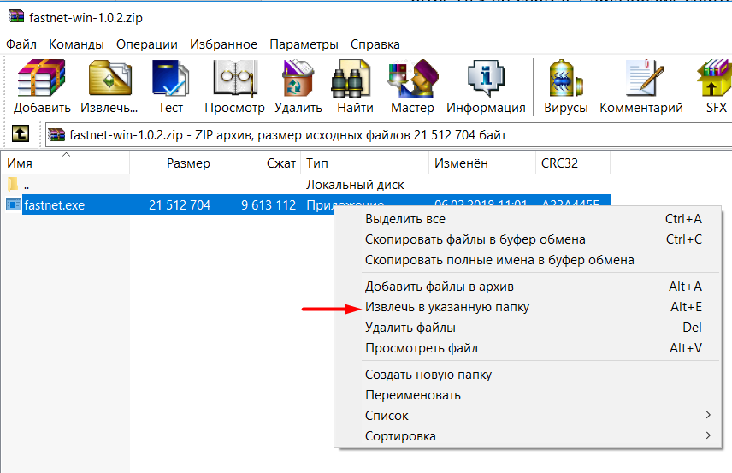Viewport: 732px width, 473px height.
Task: Sort by the Имя column header
Action: tap(65, 163)
